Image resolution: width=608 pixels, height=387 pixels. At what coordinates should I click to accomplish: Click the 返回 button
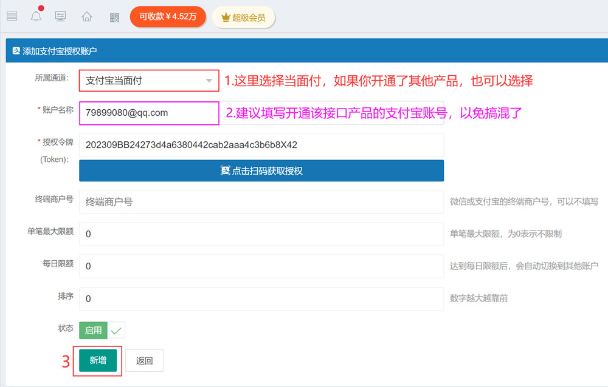[x=145, y=360]
